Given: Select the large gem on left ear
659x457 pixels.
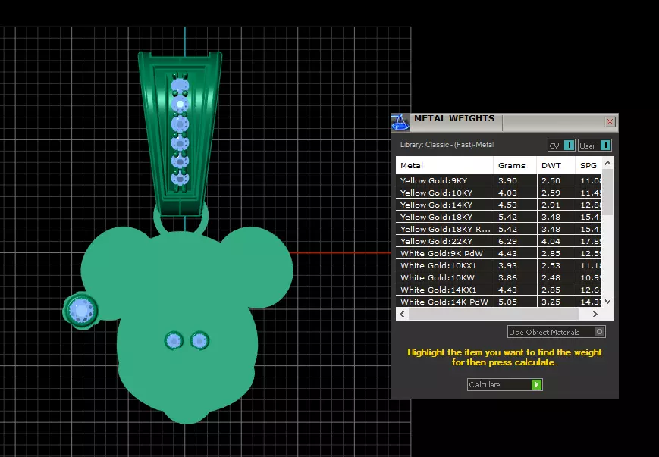Looking at the screenshot, I should point(80,310).
